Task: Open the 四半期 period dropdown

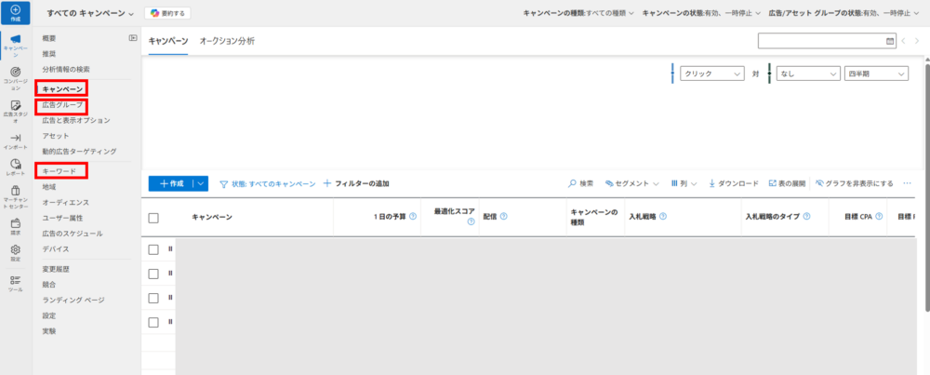Action: 876,74
